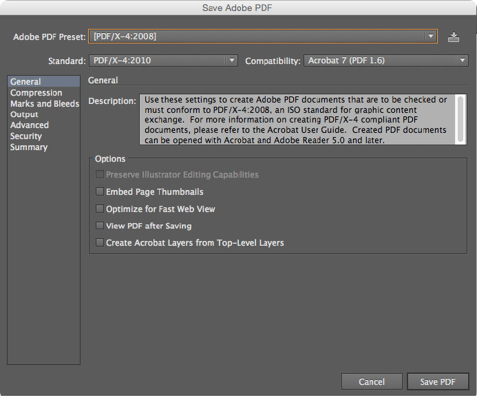477x400 pixels.
Task: Click the save preset icon
Action: coord(454,37)
